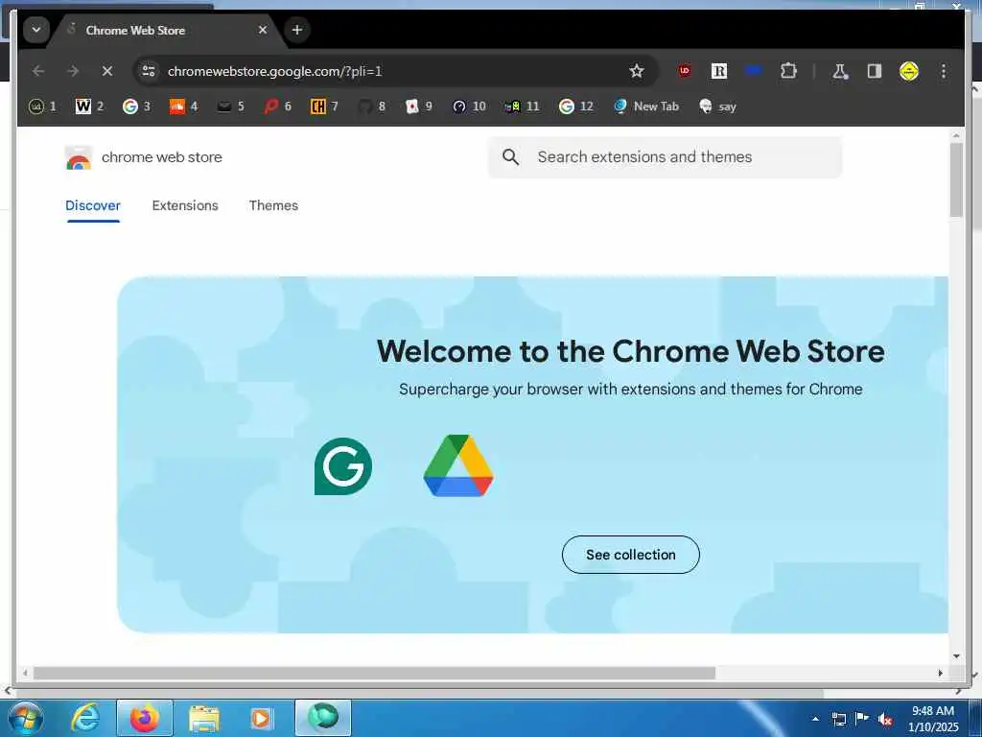Open the Extensions puzzle menu
The image size is (982, 737).
pos(788,71)
